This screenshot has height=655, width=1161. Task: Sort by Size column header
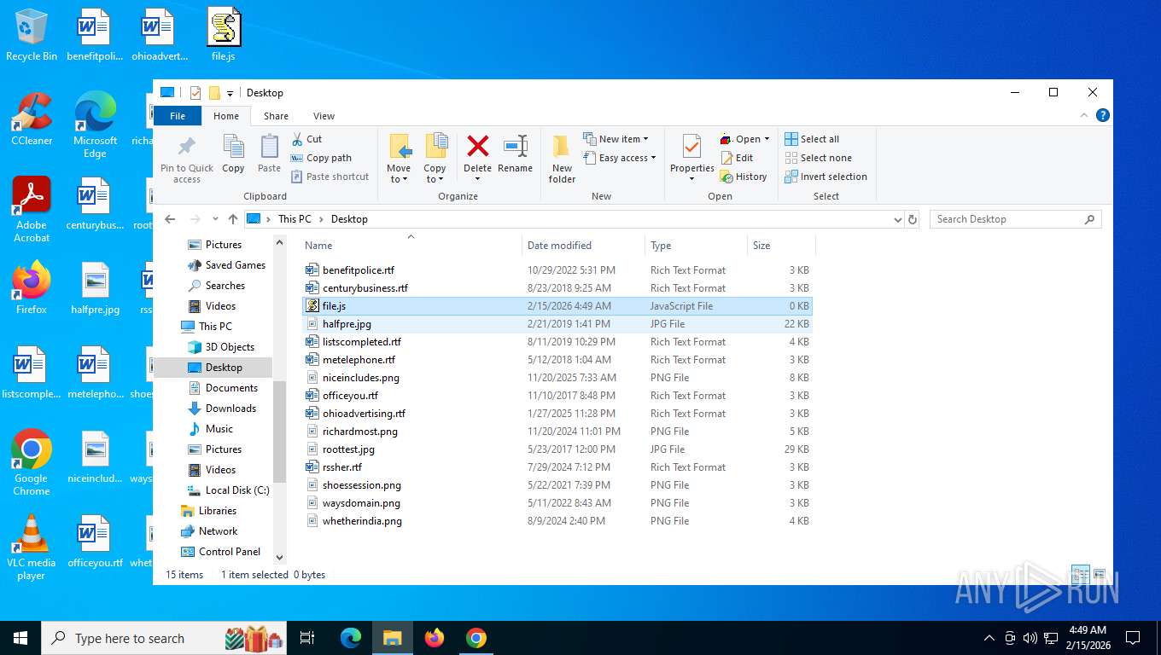coord(781,246)
